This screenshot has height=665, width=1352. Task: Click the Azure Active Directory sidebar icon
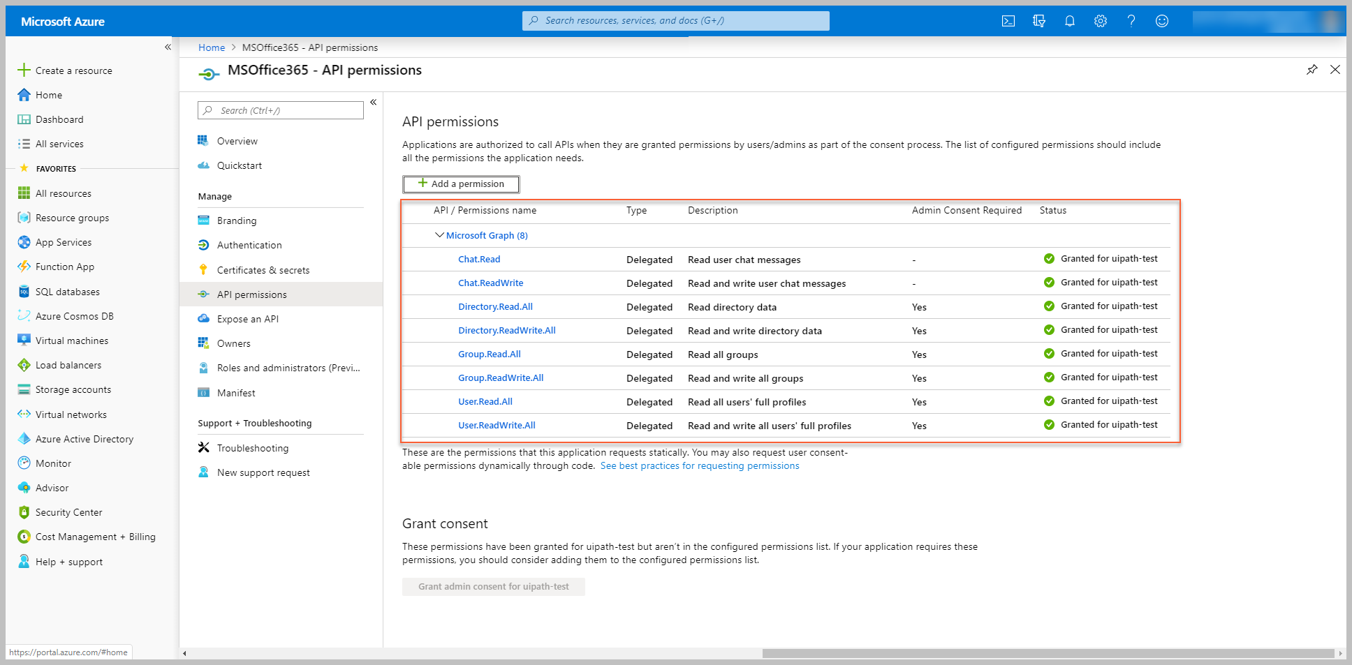tap(24, 439)
